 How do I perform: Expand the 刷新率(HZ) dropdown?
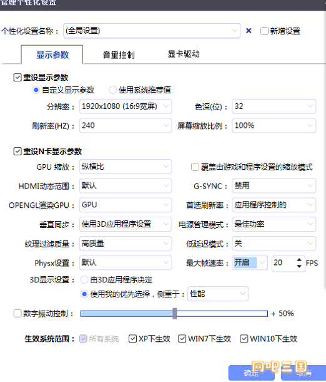(x=126, y=126)
